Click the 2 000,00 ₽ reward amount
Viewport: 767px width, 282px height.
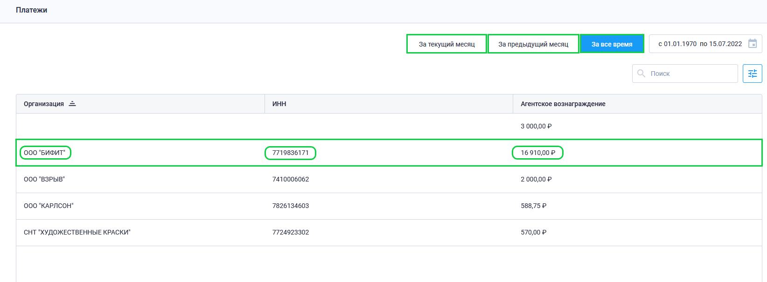click(x=536, y=179)
